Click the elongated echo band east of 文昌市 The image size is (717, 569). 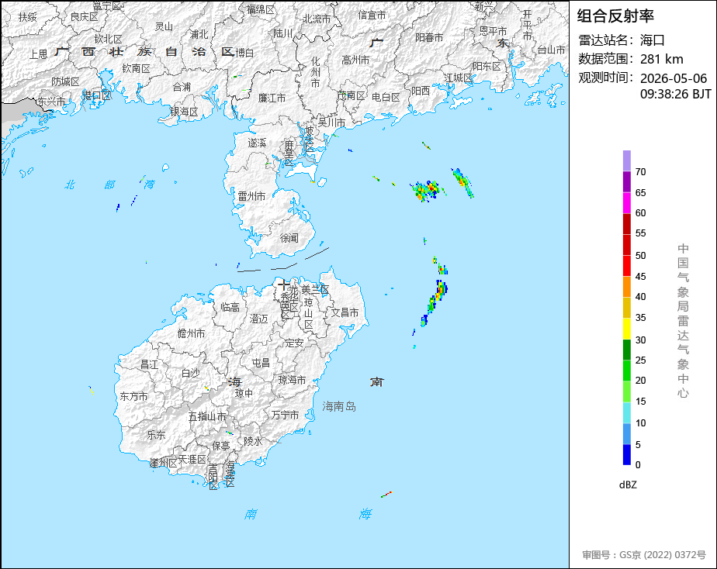click(x=435, y=302)
